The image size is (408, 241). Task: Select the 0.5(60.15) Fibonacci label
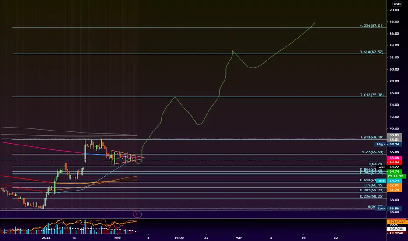374,185
